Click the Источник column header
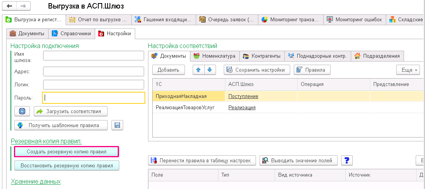The image size is (425, 189). click(381, 175)
